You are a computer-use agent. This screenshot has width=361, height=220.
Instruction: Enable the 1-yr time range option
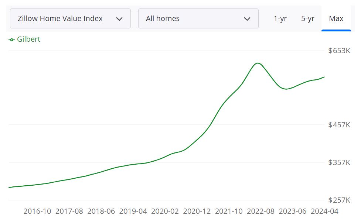pyautogui.click(x=280, y=18)
